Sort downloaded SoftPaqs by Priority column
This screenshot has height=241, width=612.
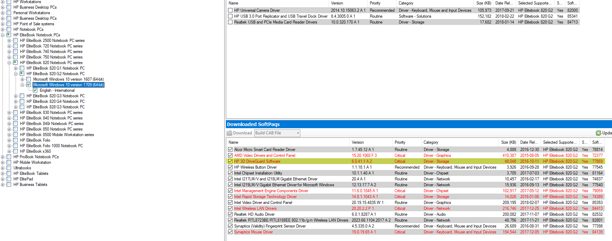tap(407, 142)
